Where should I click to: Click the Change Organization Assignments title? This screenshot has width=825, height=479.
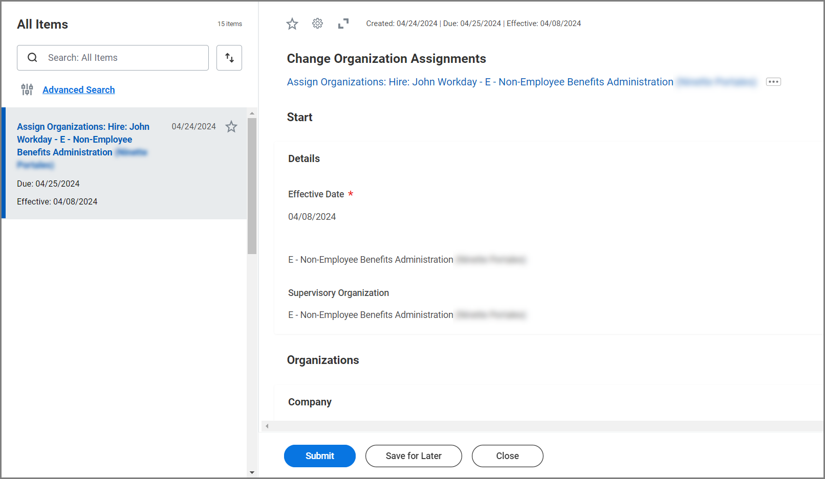pyautogui.click(x=386, y=59)
